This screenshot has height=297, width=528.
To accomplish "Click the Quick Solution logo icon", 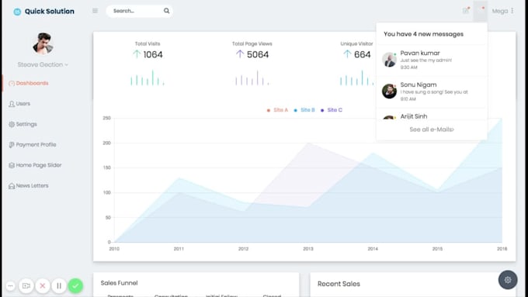I will pyautogui.click(x=17, y=12).
